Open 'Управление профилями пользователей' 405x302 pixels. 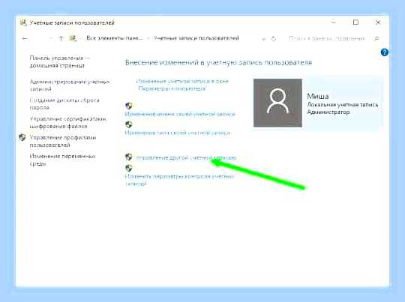coord(63,141)
